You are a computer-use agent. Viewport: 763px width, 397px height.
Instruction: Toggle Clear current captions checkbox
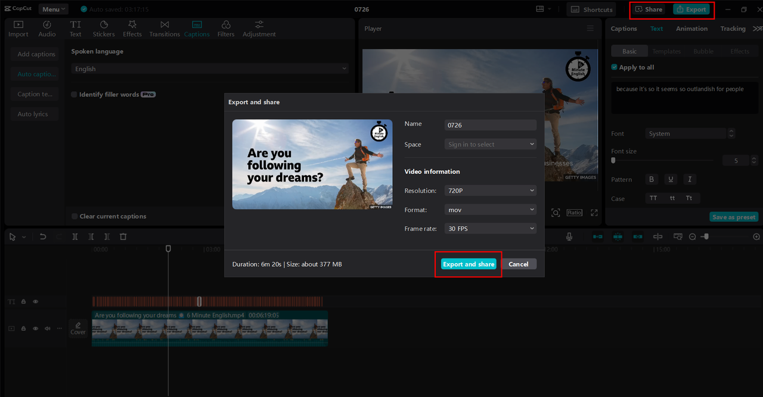coord(75,217)
